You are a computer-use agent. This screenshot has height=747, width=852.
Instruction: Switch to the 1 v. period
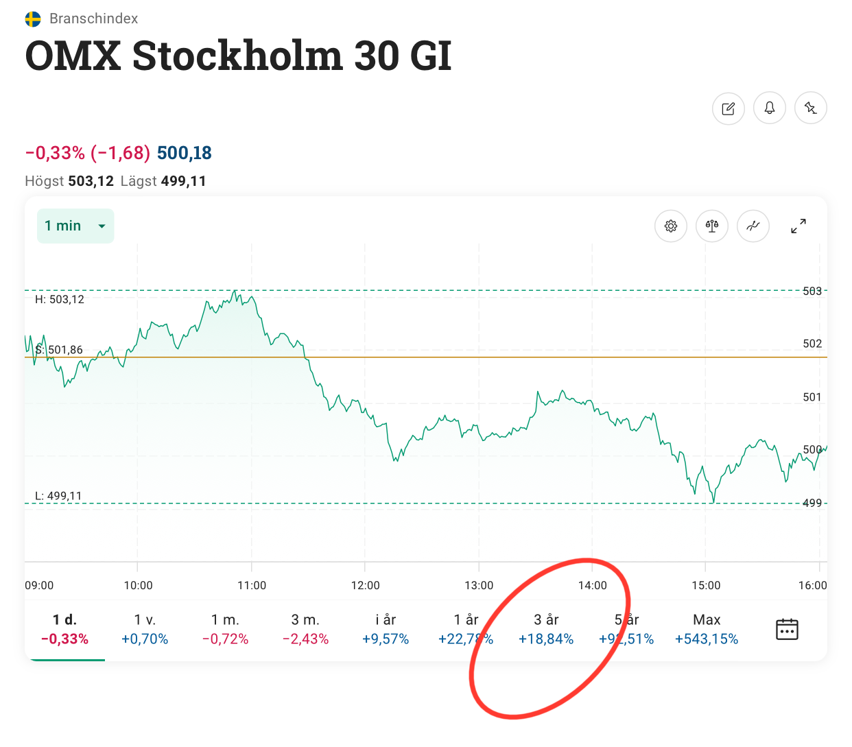pyautogui.click(x=145, y=629)
